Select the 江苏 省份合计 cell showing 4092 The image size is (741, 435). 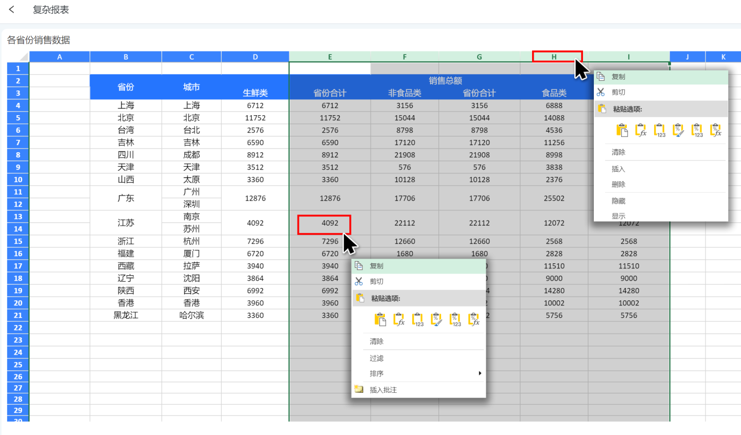(329, 223)
